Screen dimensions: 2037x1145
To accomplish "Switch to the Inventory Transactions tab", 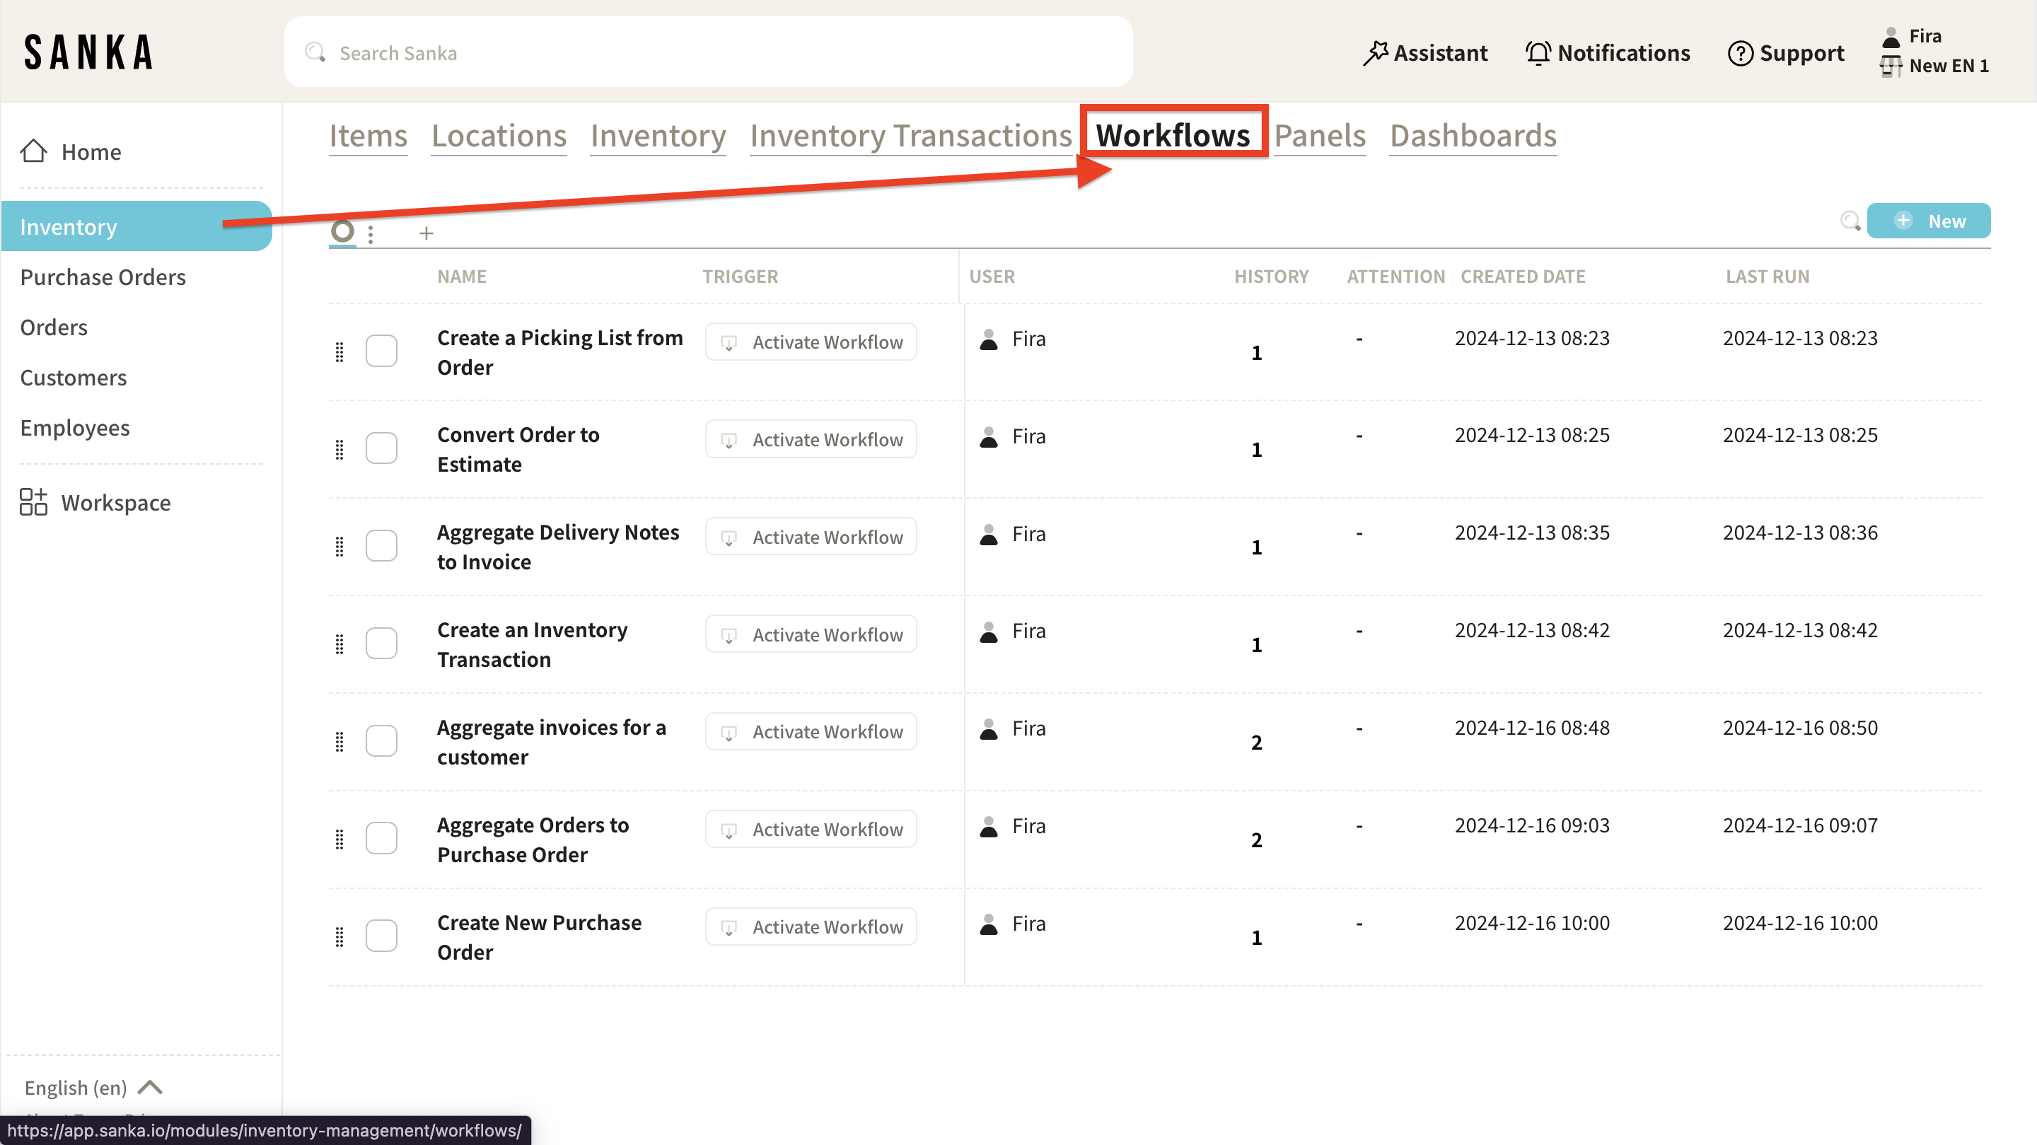I will click(x=910, y=136).
